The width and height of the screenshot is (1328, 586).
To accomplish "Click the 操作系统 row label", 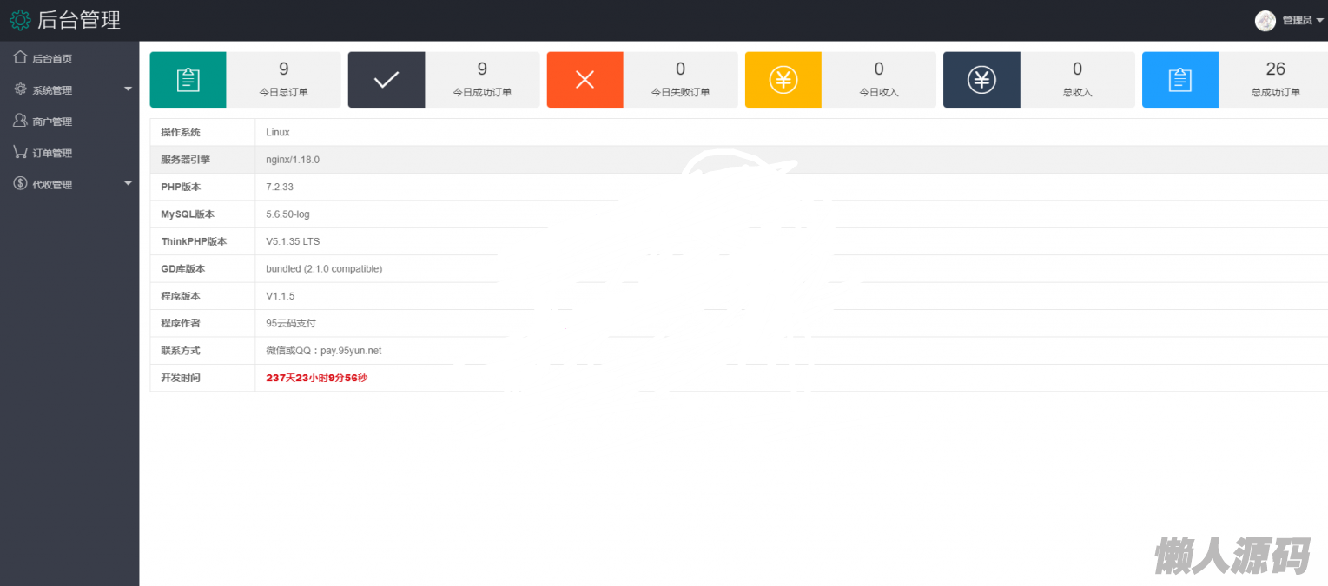I will click(181, 132).
